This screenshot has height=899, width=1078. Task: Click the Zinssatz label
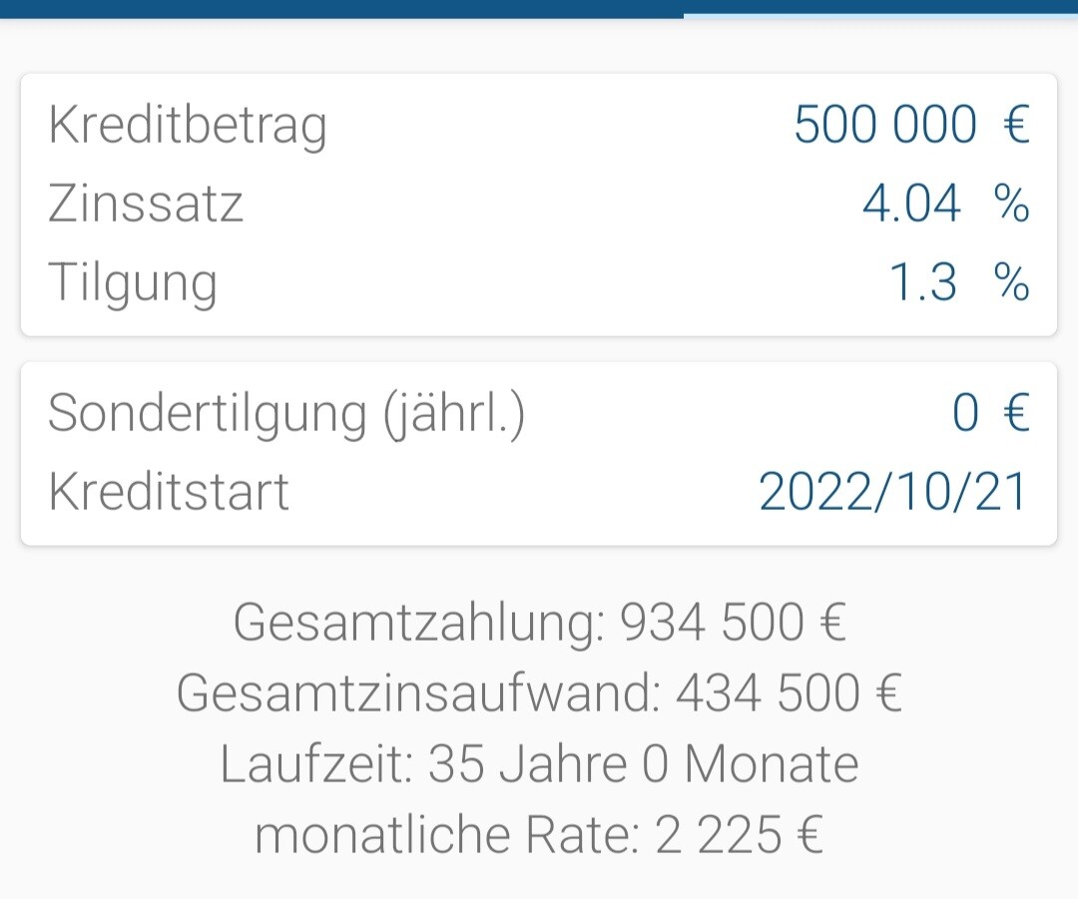pos(146,205)
